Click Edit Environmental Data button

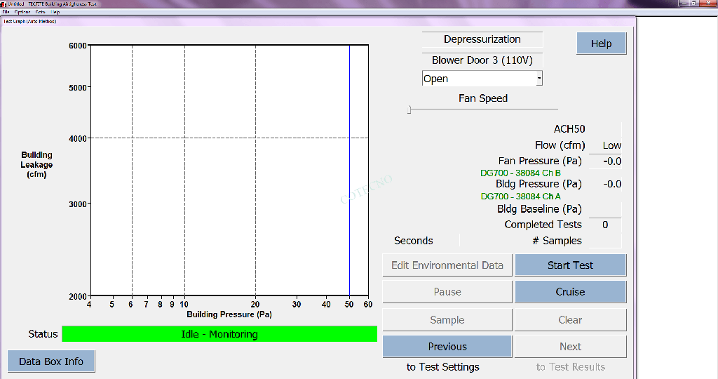click(447, 265)
